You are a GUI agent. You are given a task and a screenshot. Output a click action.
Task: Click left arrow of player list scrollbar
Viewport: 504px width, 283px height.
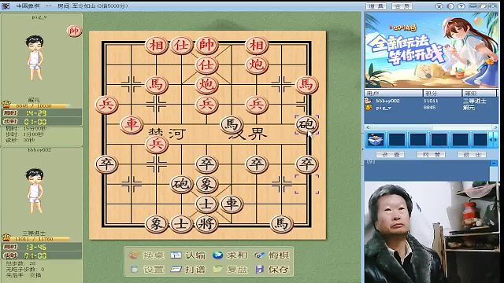[x=368, y=127]
